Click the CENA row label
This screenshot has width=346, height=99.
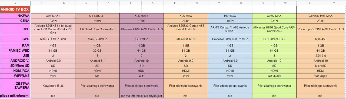15,21
